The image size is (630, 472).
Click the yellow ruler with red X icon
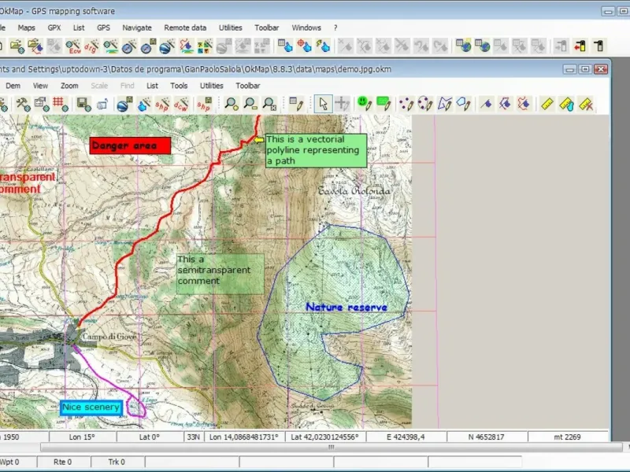585,105
